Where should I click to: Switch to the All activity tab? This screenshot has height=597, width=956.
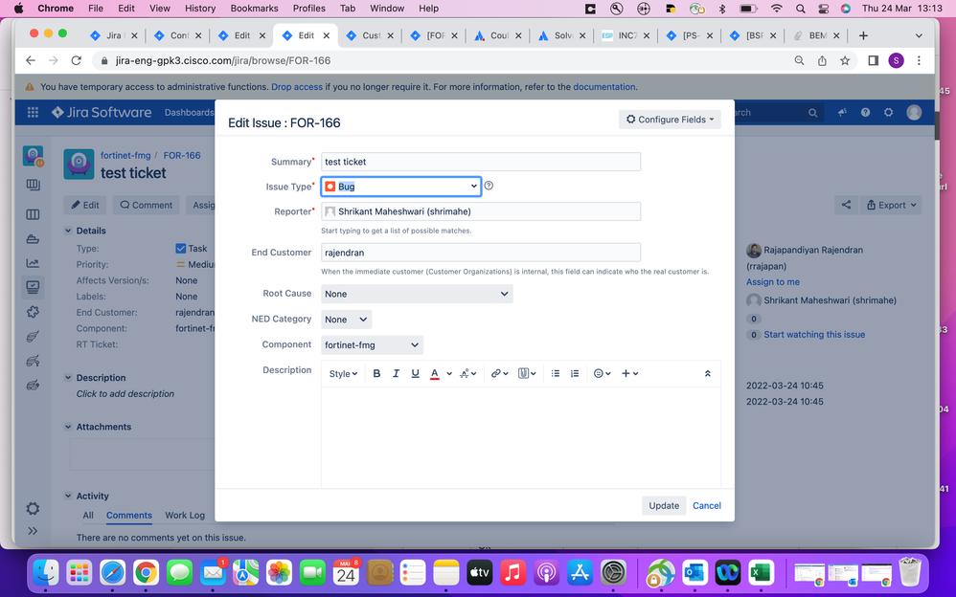pyautogui.click(x=88, y=516)
